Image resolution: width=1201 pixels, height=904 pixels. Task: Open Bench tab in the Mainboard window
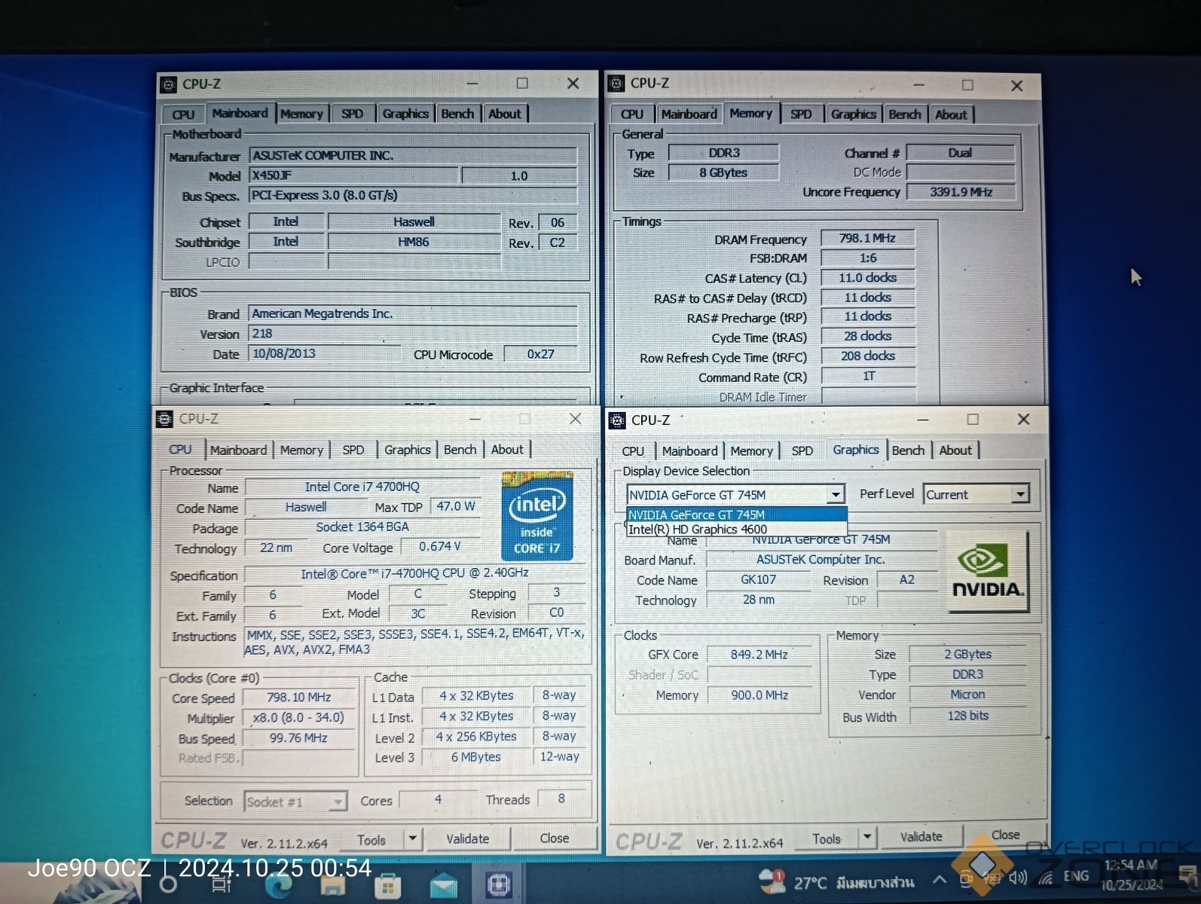457,114
